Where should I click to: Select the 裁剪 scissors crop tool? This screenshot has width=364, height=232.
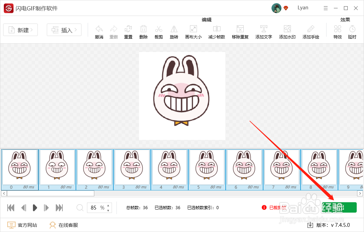(159, 29)
